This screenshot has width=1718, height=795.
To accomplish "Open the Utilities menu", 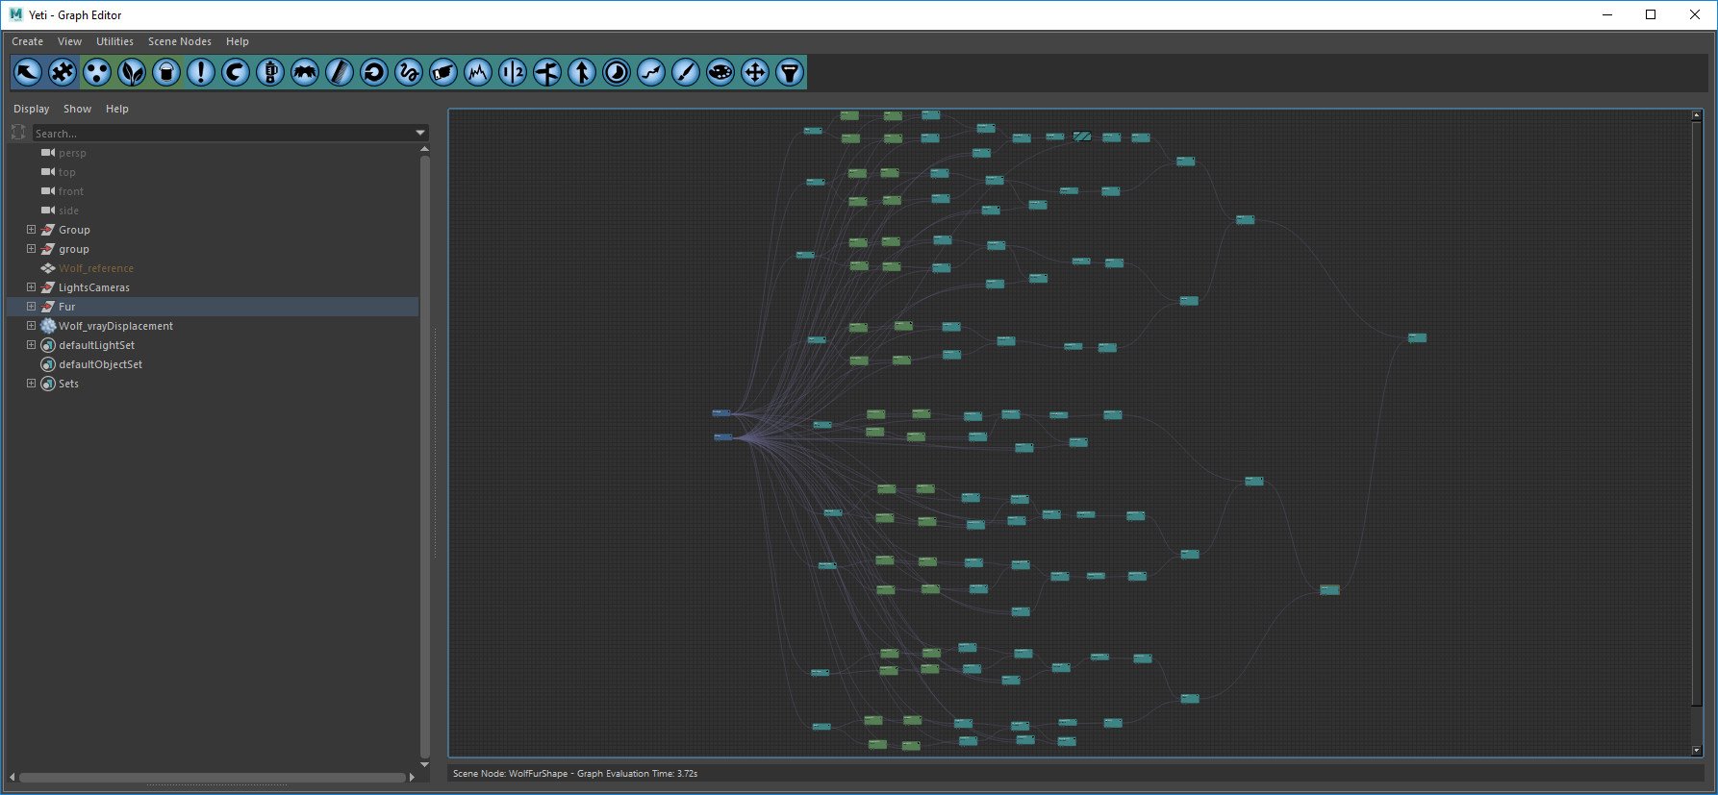I will tap(114, 41).
